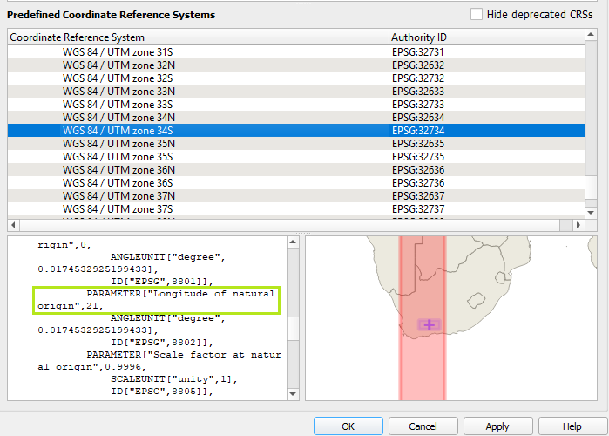Click the EPSG:32737 authority ID cell

418,209
